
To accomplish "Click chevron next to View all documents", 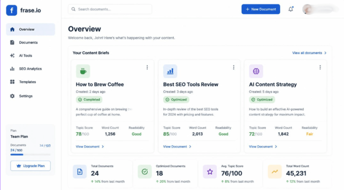I will (325, 53).
